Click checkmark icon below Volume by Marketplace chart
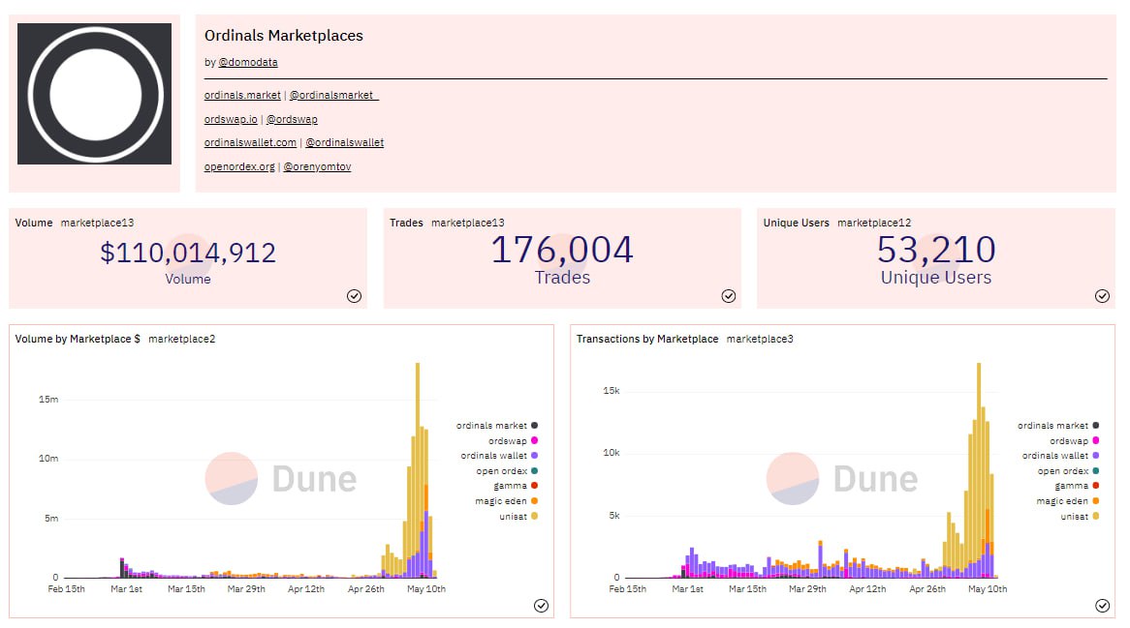This screenshot has height=628, width=1130. [541, 606]
